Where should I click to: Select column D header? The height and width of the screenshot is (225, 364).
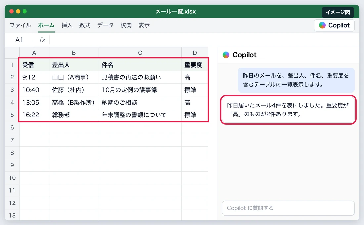(195, 53)
